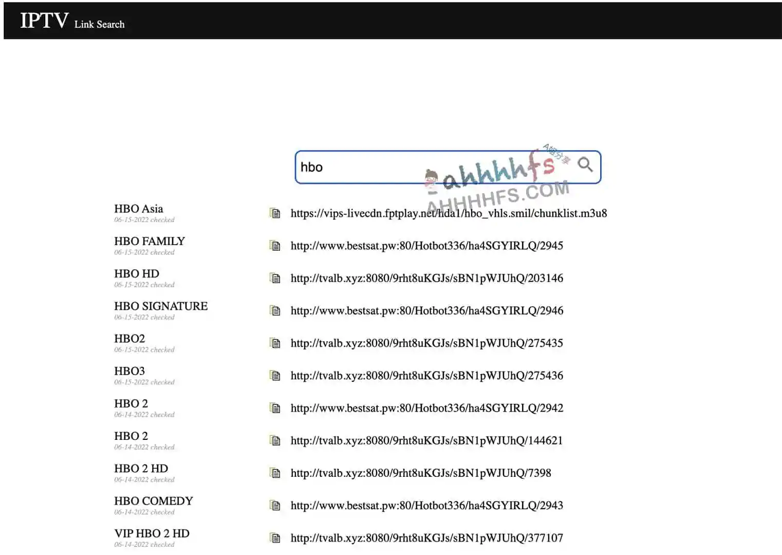
Task: Click the copy icon for HBO3 row
Action: tap(275, 376)
